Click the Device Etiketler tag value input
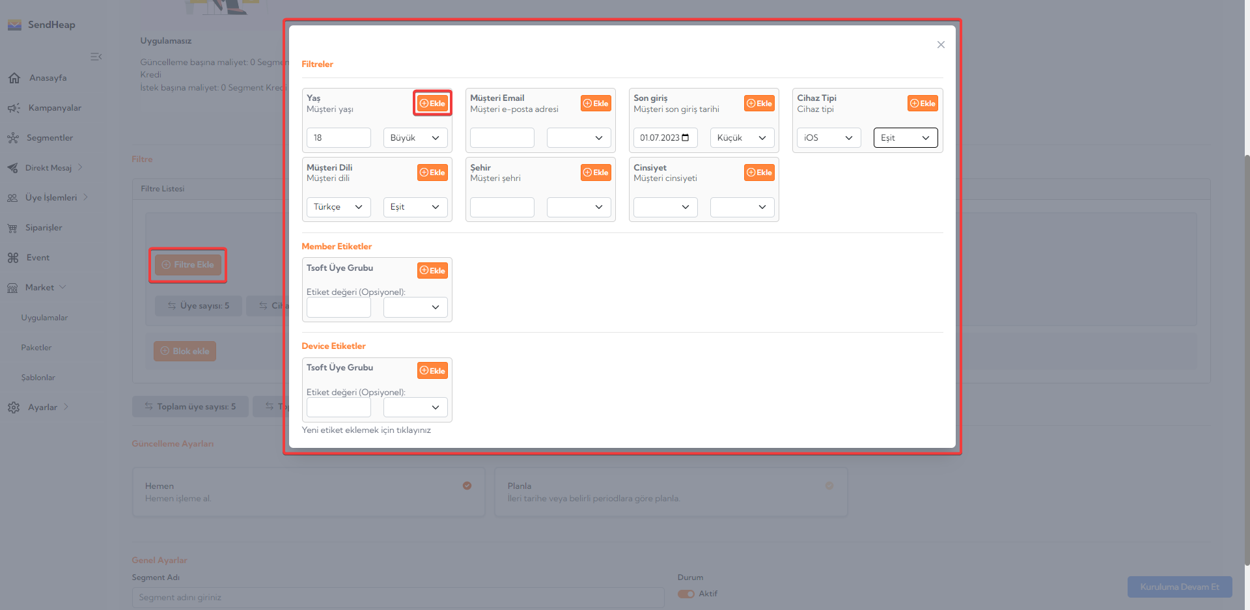The image size is (1250, 610). click(x=339, y=408)
